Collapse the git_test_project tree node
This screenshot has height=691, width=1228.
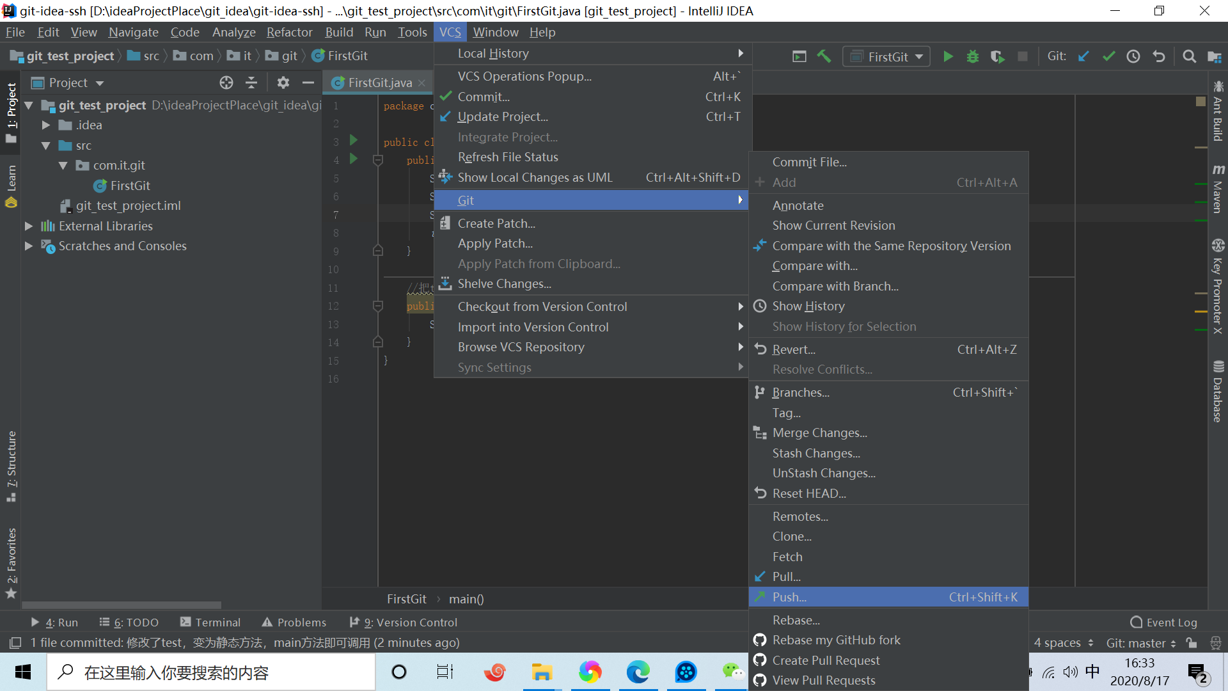29,105
